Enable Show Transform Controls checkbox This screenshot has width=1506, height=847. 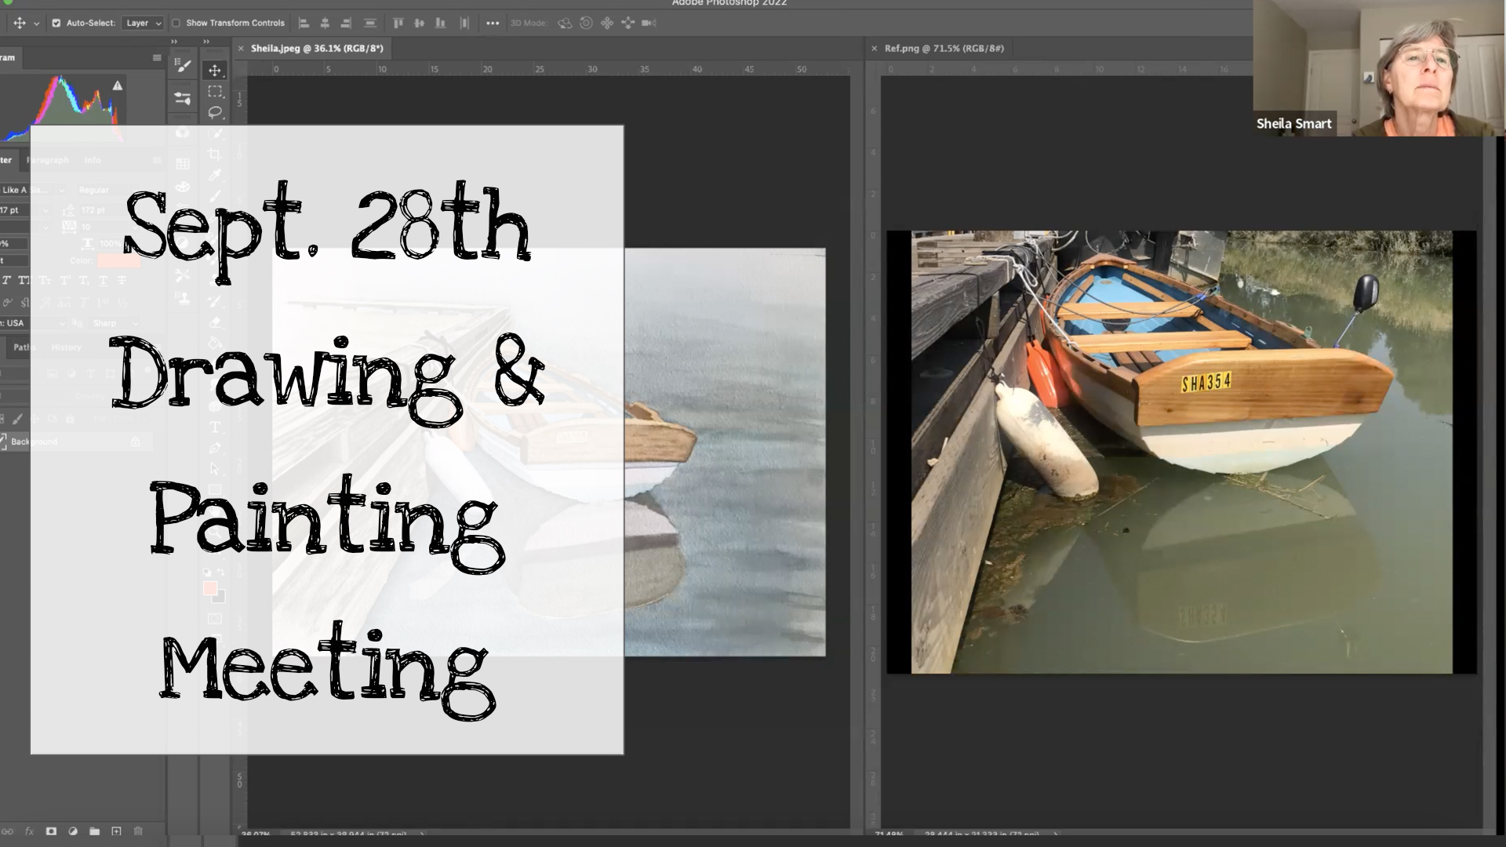[x=176, y=23]
